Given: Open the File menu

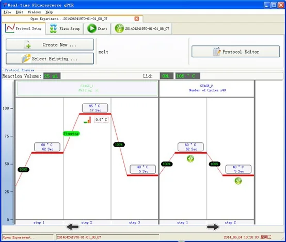Looking at the screenshot, I should (x=7, y=12).
